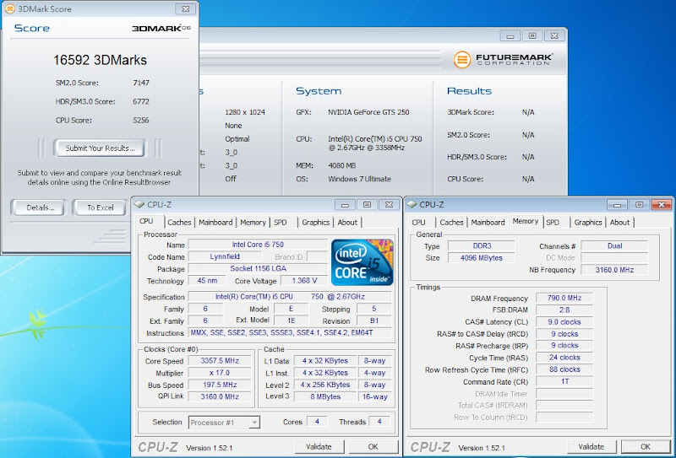Open About tab in right CPU-Z window
Screen dimensions: 676x458
pyautogui.click(x=620, y=223)
